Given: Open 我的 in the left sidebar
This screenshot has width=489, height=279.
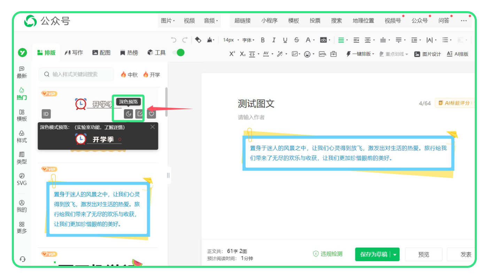Looking at the screenshot, I should 22,206.
